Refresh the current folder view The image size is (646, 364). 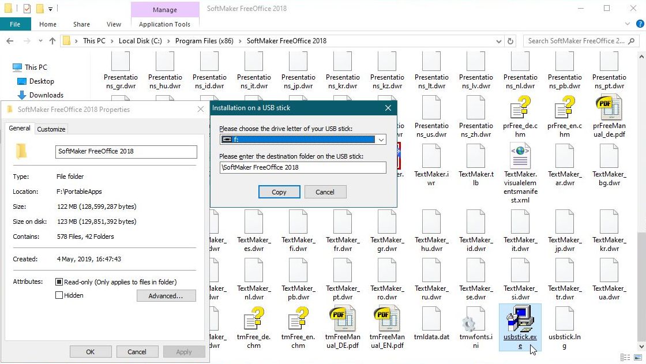tap(510, 41)
